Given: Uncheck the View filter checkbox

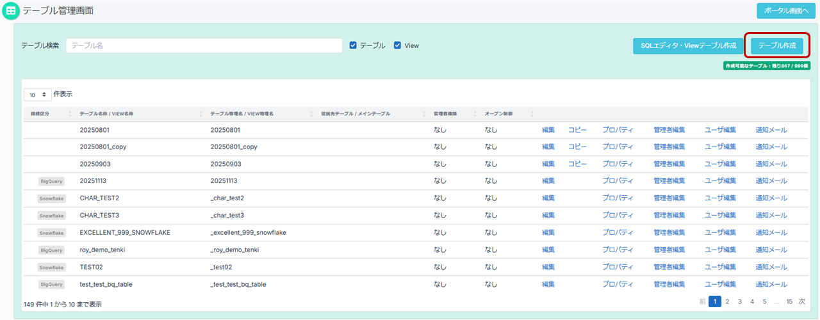Looking at the screenshot, I should (x=397, y=45).
